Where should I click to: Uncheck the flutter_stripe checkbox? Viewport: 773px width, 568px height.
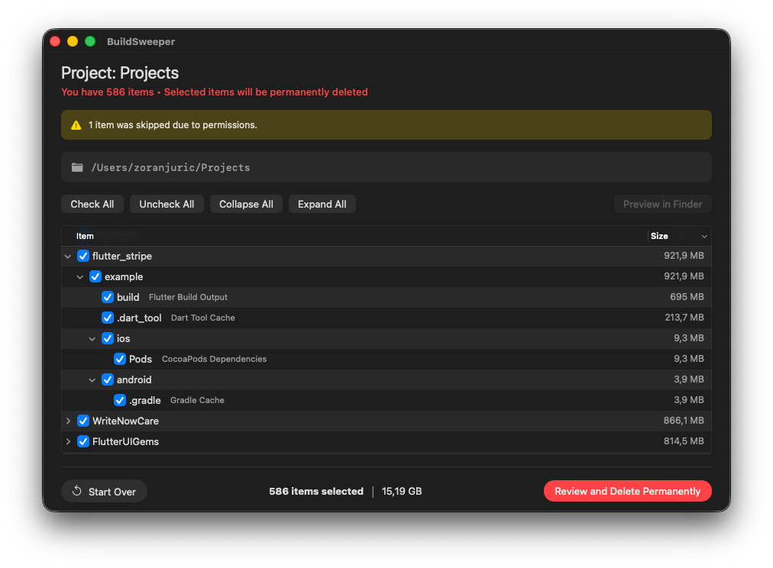tap(83, 257)
